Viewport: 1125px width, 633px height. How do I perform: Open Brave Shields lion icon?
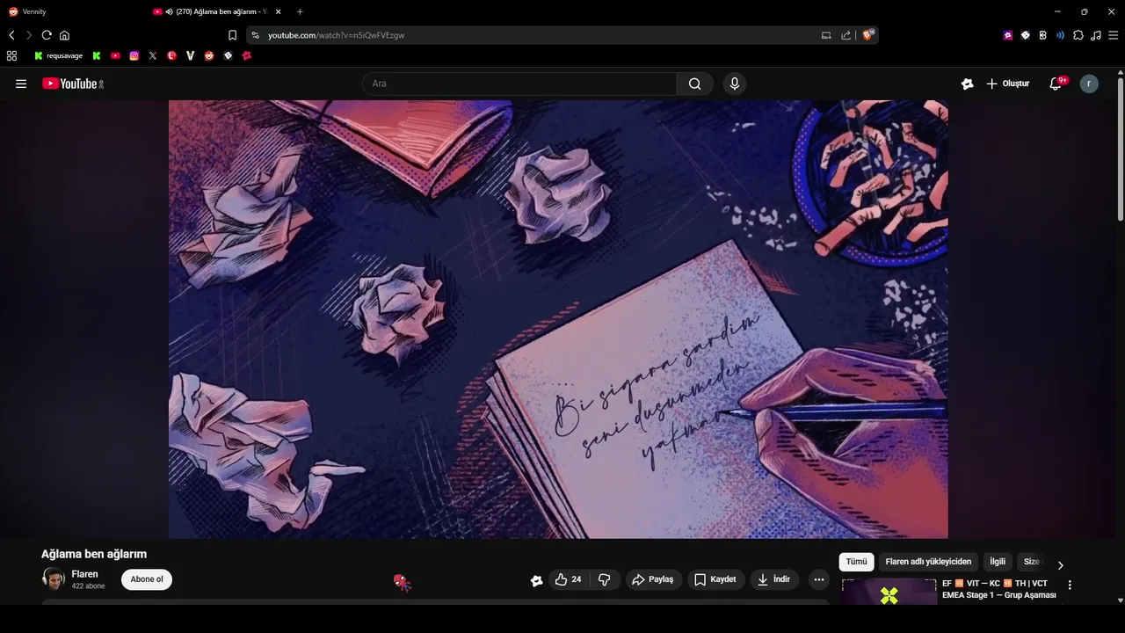[x=868, y=35]
